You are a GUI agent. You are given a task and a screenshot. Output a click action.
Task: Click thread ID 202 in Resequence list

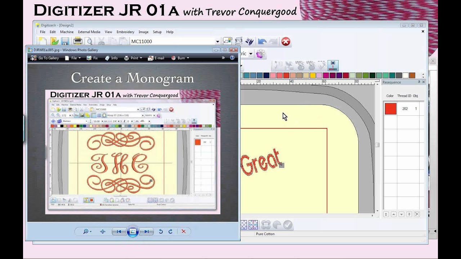(405, 109)
